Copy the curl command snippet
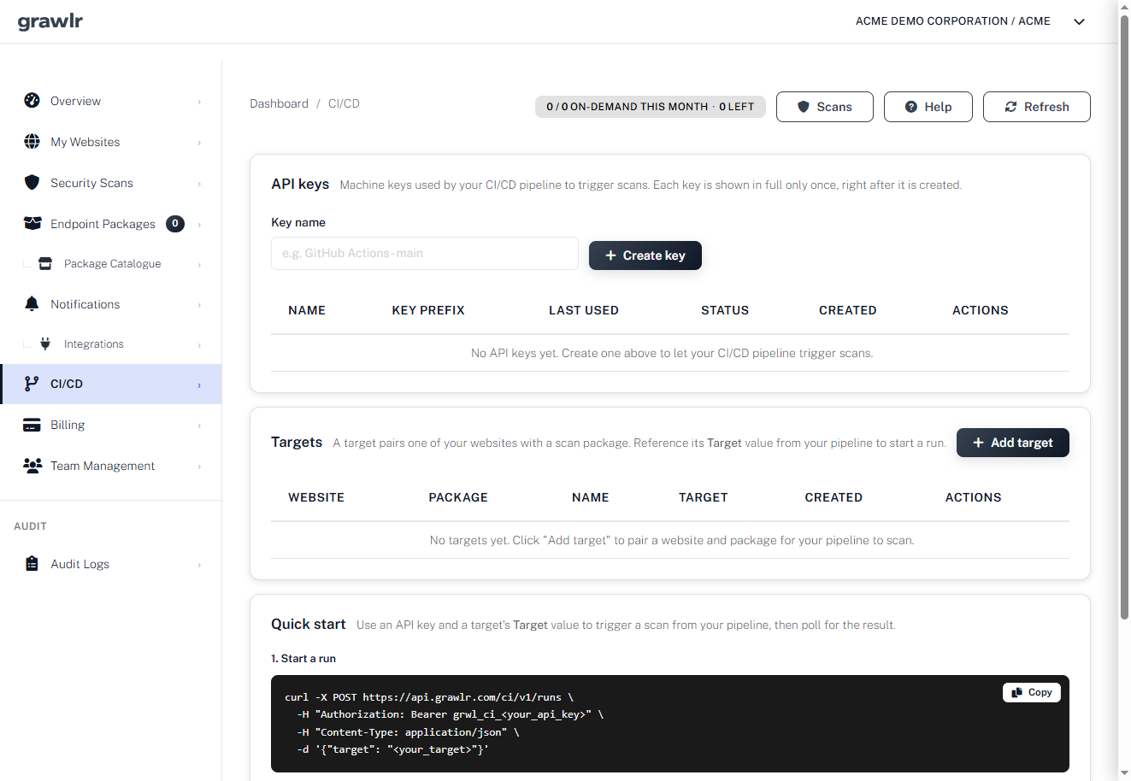Screen dimensions: 1131x781 coord(1032,692)
